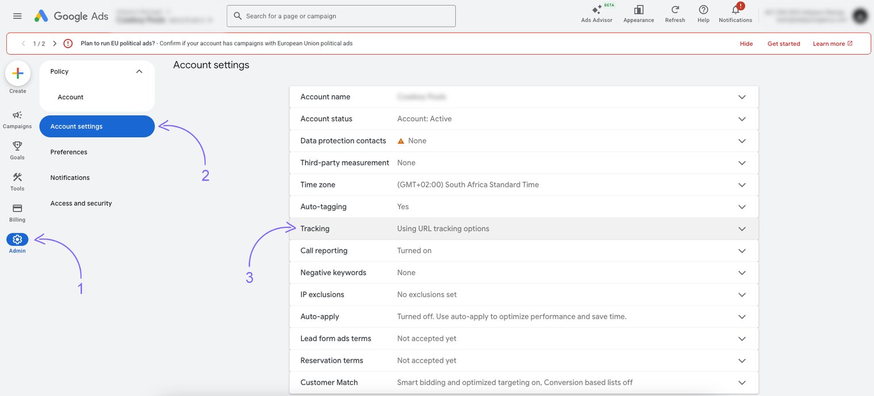Open Campaigns from the sidebar
The width and height of the screenshot is (874, 396).
click(17, 116)
